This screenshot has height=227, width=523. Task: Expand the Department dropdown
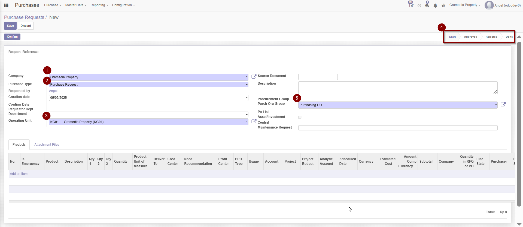point(247,115)
